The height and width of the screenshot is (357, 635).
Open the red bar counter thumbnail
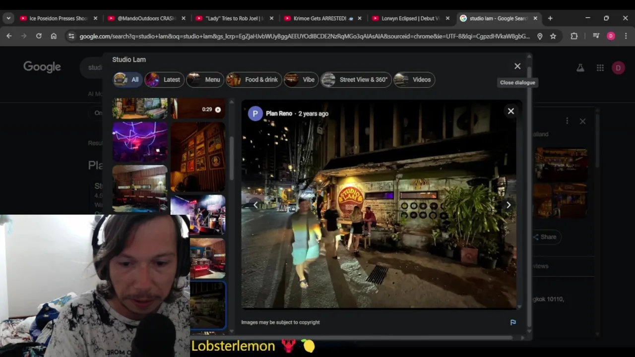coord(207,258)
